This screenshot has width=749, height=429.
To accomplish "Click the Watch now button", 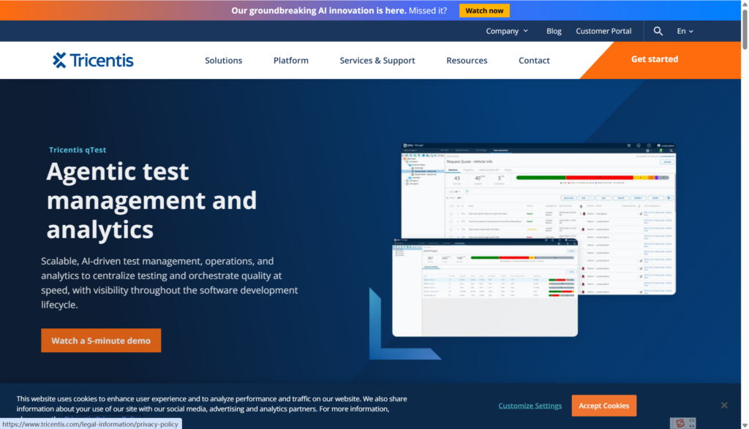I will pos(484,10).
